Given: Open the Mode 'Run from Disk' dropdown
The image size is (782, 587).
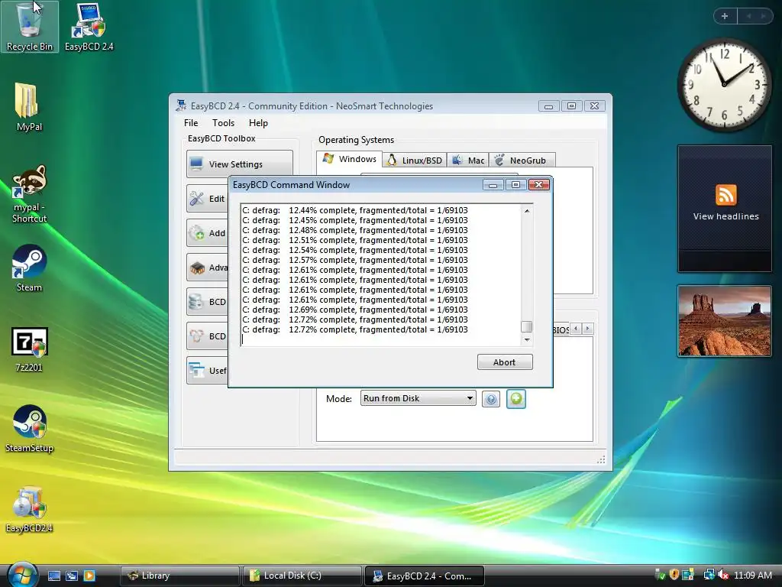Looking at the screenshot, I should click(418, 398).
